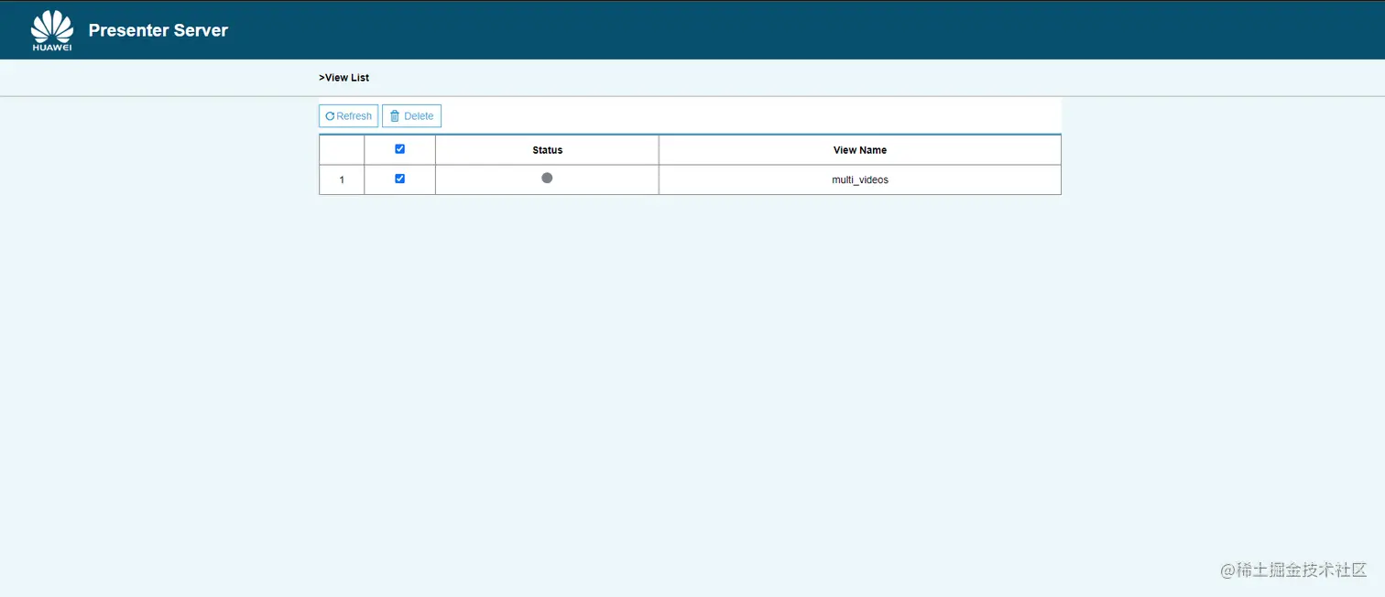The image size is (1385, 597).
Task: Click the Status column header
Action: 547,150
